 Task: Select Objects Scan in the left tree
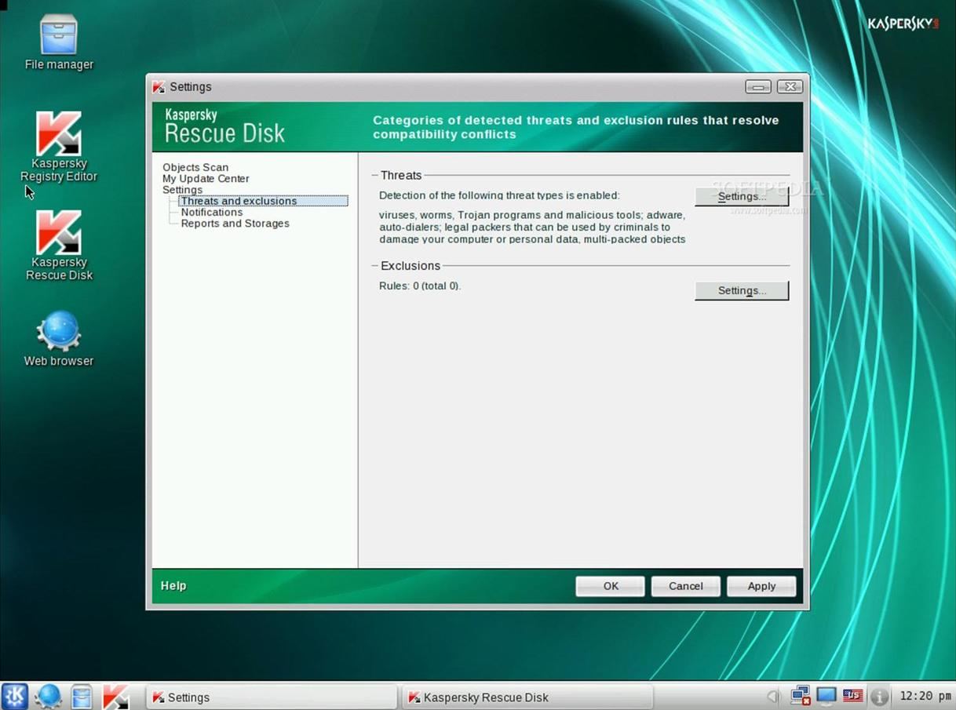pyautogui.click(x=195, y=167)
